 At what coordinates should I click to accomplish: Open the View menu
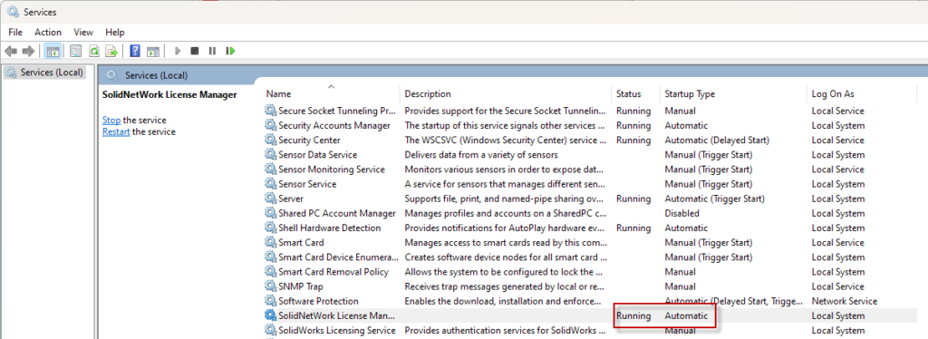(83, 33)
